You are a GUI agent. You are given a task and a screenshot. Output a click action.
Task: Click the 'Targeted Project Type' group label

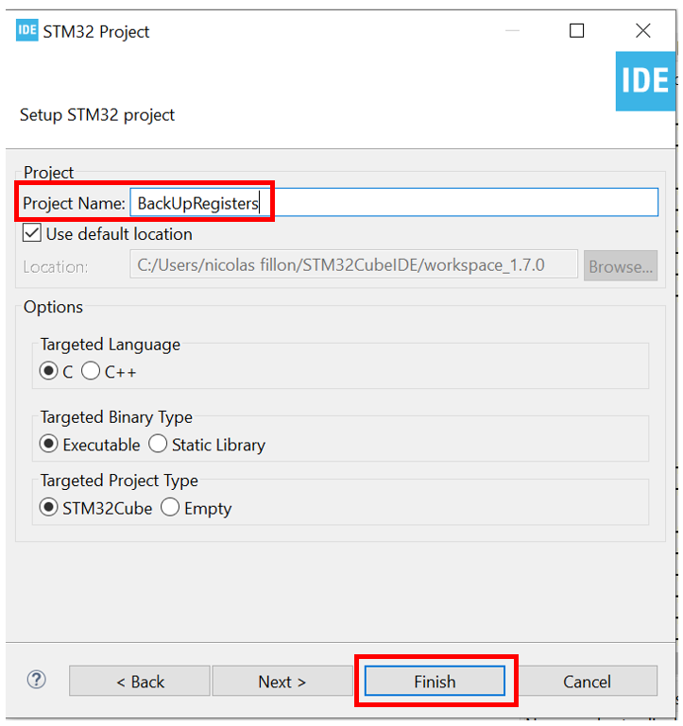pyautogui.click(x=119, y=481)
